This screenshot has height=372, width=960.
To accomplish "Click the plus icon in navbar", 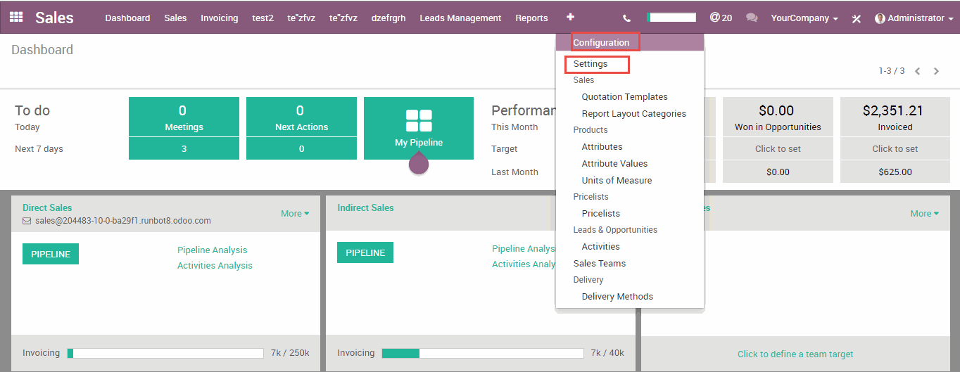I will coord(570,18).
